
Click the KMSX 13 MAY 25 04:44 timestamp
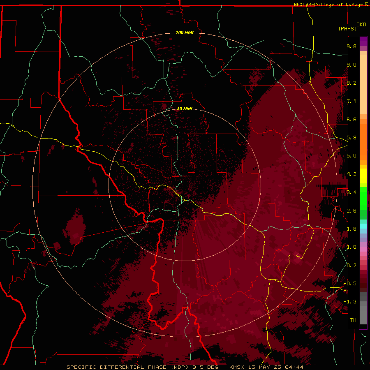266,367
